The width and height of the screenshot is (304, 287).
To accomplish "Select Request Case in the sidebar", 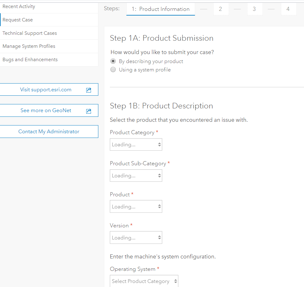I will (x=49, y=20).
